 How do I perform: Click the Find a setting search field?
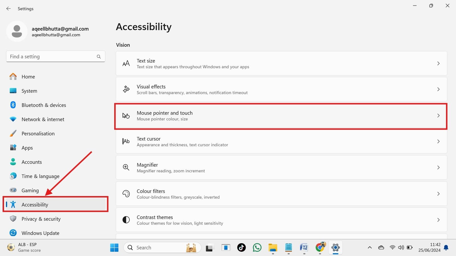pyautogui.click(x=51, y=57)
